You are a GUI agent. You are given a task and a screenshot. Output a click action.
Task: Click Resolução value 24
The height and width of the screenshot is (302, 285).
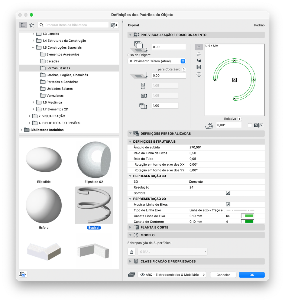click(191, 187)
